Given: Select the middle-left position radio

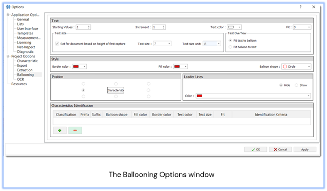Looking at the screenshot, I should [x=83, y=90].
